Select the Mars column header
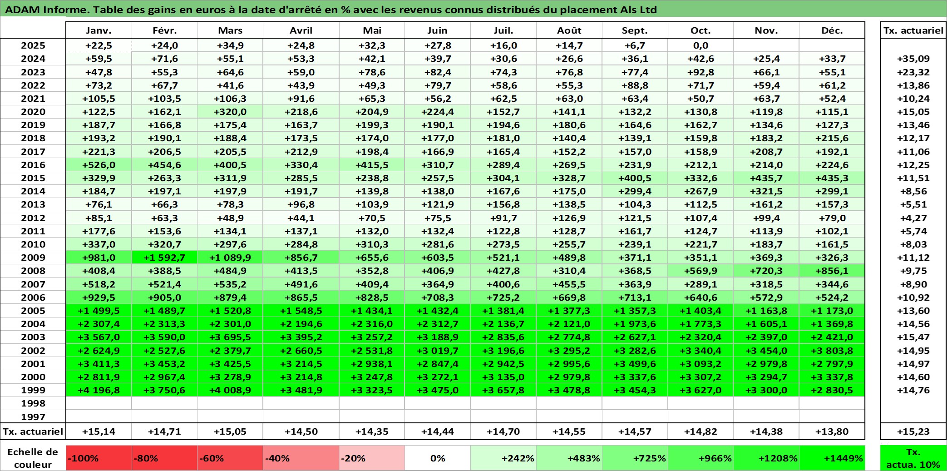This screenshot has width=947, height=471. [x=230, y=30]
